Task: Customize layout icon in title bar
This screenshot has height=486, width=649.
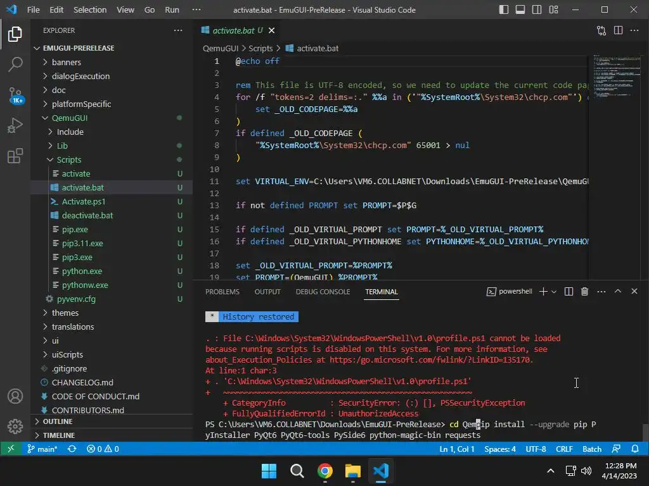Action: [553, 9]
